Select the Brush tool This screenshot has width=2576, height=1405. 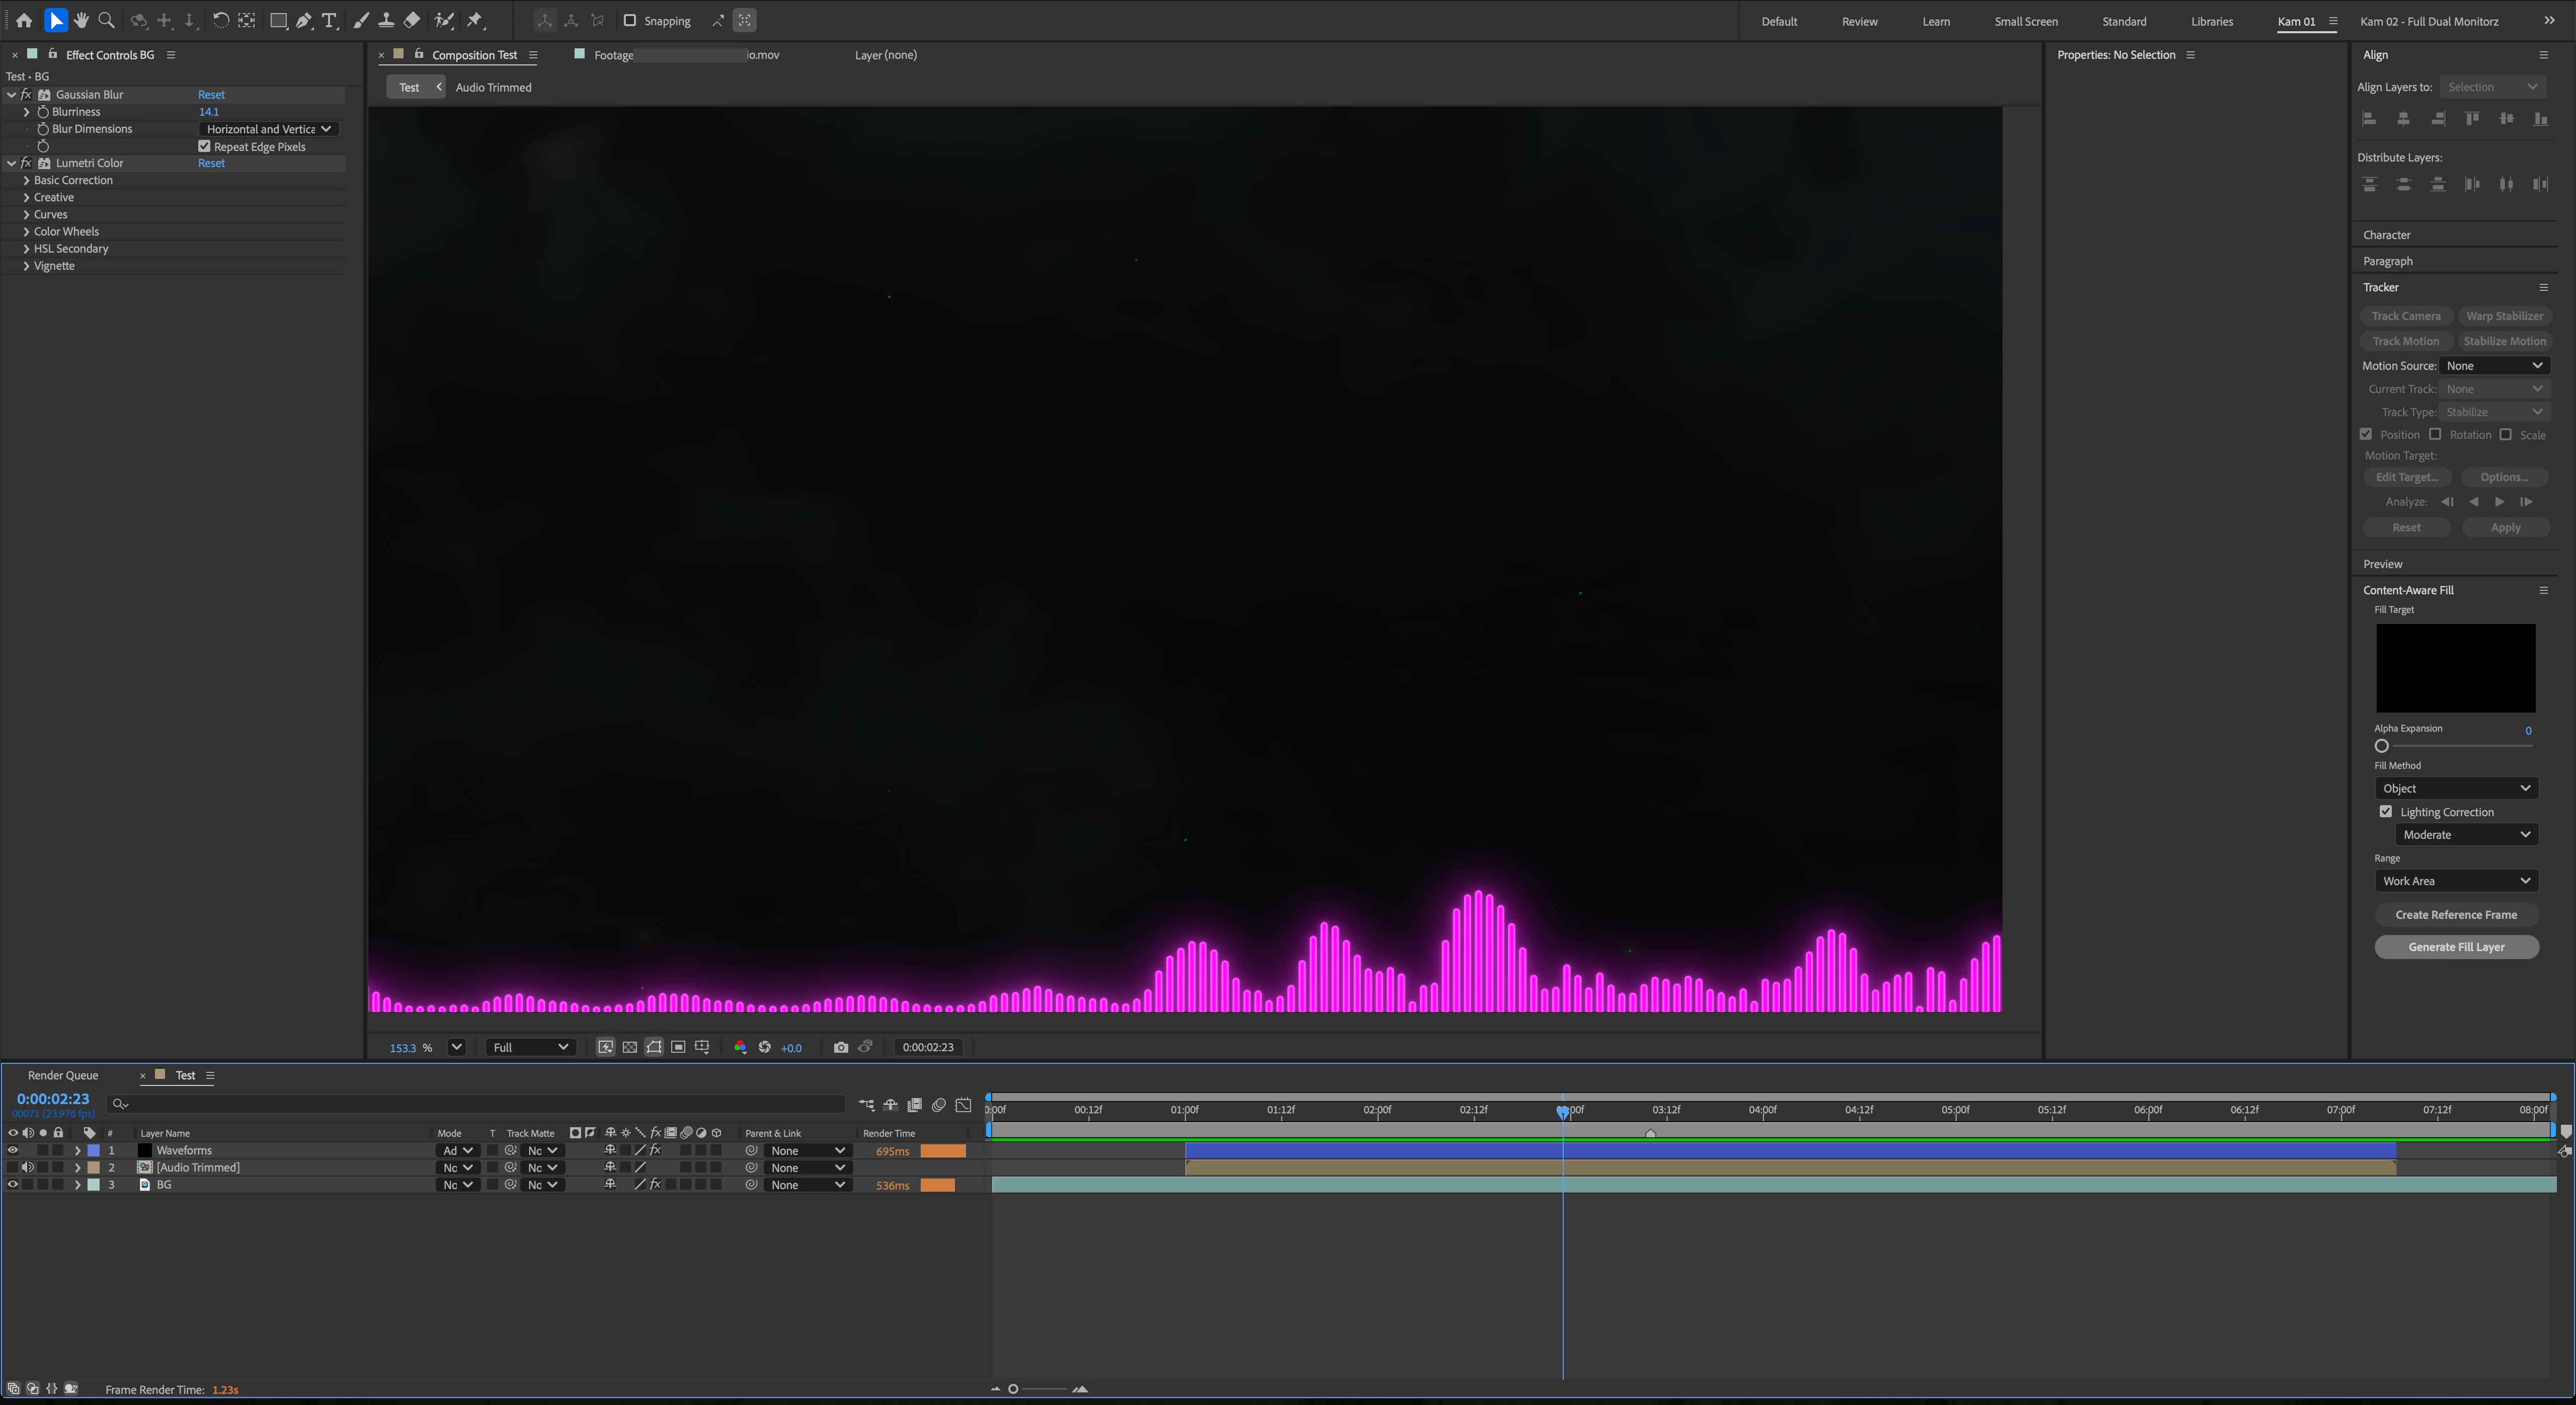(x=361, y=20)
